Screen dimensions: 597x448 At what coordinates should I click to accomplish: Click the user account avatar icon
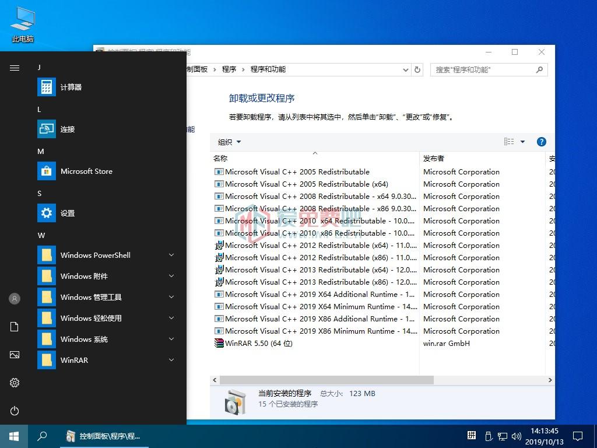[15, 299]
